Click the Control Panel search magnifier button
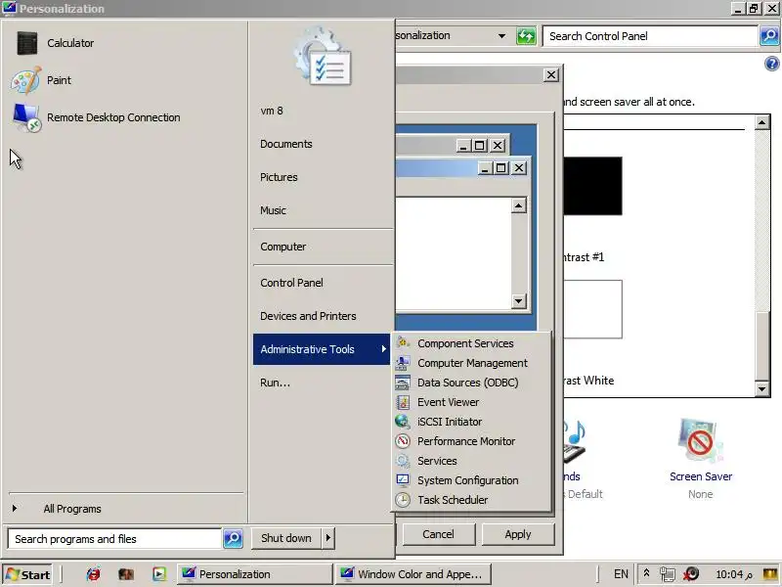This screenshot has height=587, width=782. coord(769,36)
